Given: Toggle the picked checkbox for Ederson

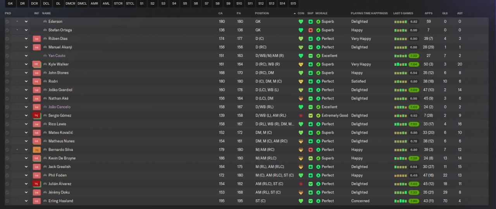Looking at the screenshot, I should [x=7, y=22].
